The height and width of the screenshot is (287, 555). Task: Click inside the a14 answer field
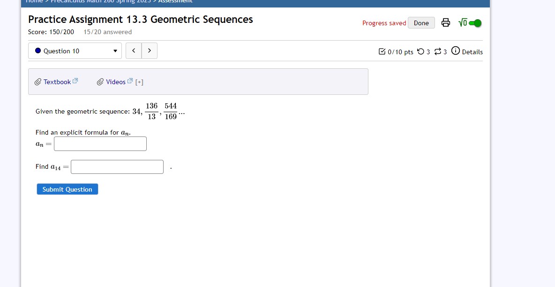coord(117,166)
